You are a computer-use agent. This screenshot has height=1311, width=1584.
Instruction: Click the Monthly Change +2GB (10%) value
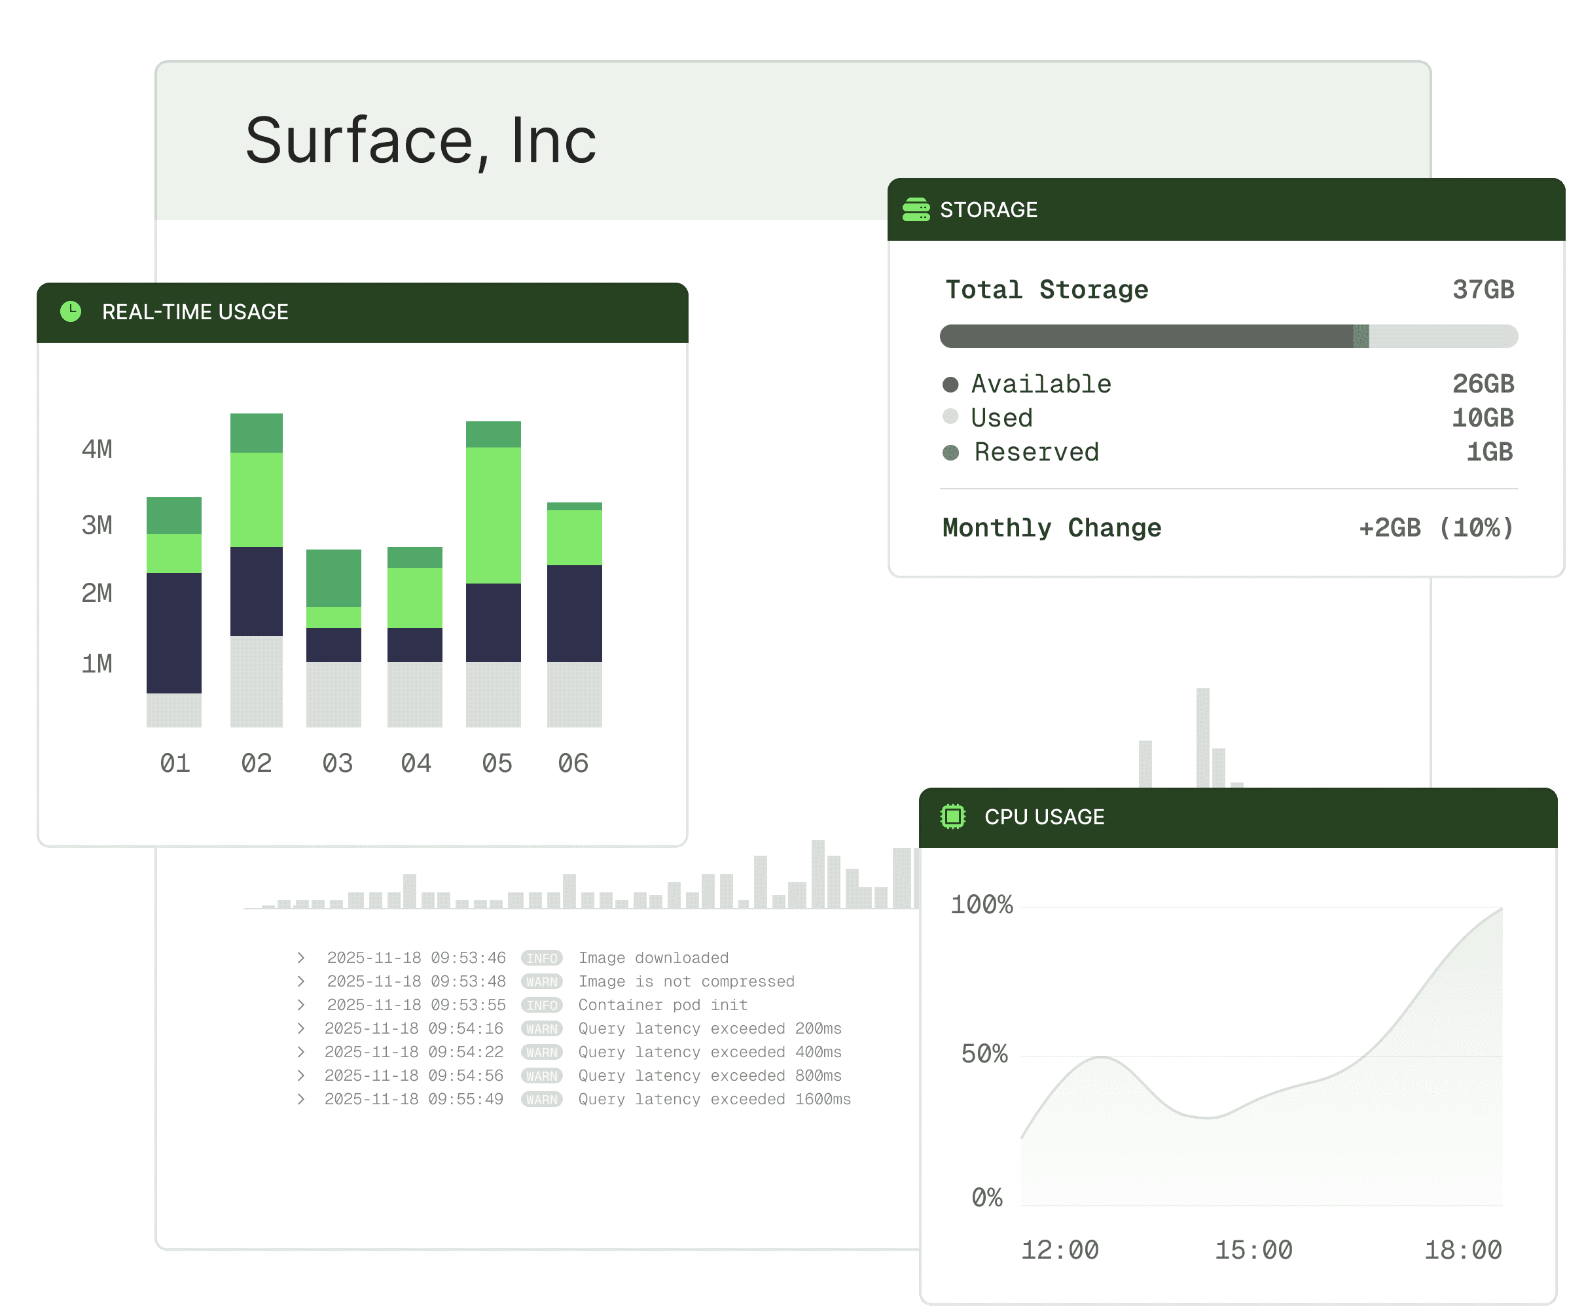pyautogui.click(x=1435, y=528)
